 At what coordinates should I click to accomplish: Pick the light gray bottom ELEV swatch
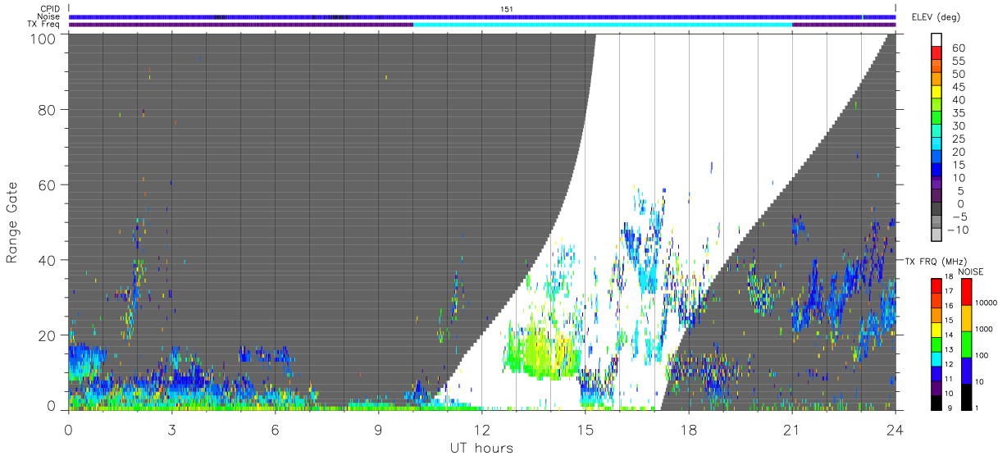[936, 235]
